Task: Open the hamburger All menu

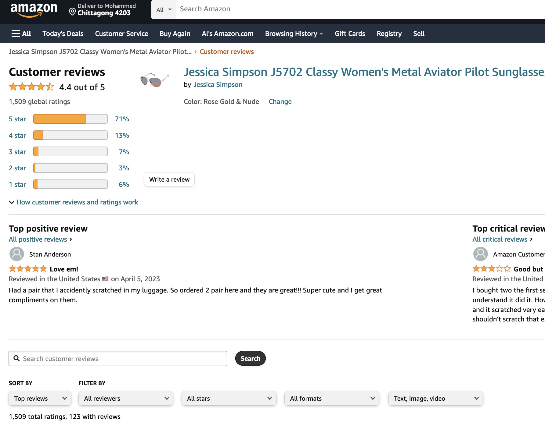Action: point(21,34)
